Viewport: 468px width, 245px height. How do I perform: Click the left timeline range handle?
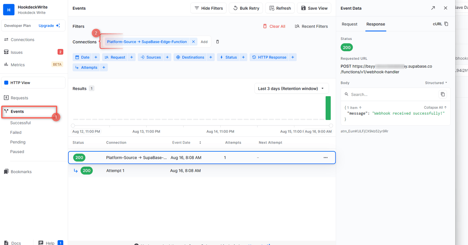pos(73,126)
